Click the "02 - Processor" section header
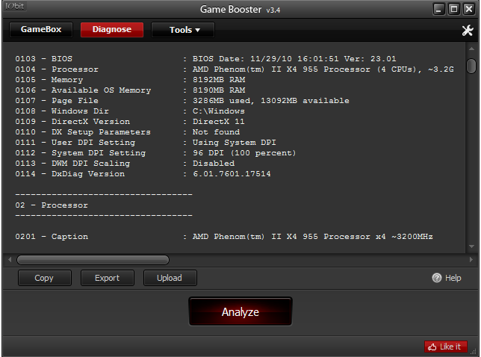Screen dimensions: 481x357 pos(52,205)
